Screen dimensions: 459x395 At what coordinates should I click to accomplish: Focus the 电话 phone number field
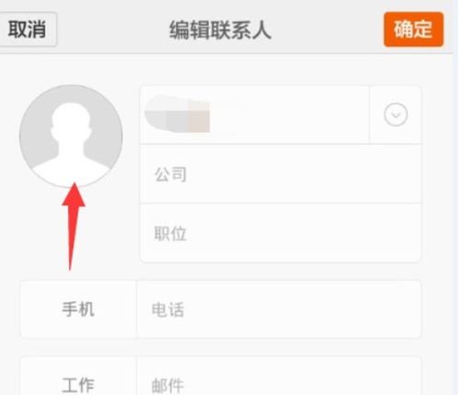(279, 308)
